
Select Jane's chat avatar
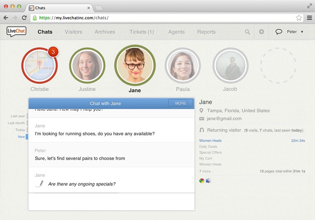tap(135, 65)
